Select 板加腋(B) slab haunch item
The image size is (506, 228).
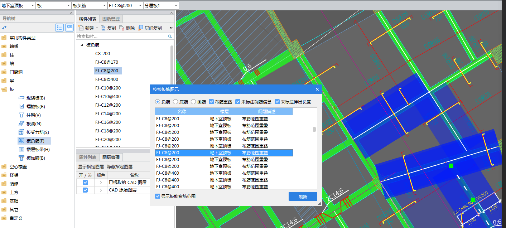pos(32,158)
